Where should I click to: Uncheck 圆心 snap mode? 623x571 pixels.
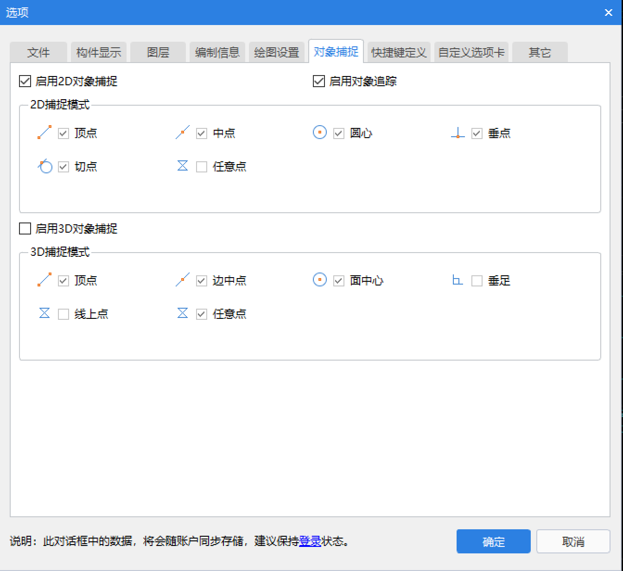point(339,133)
